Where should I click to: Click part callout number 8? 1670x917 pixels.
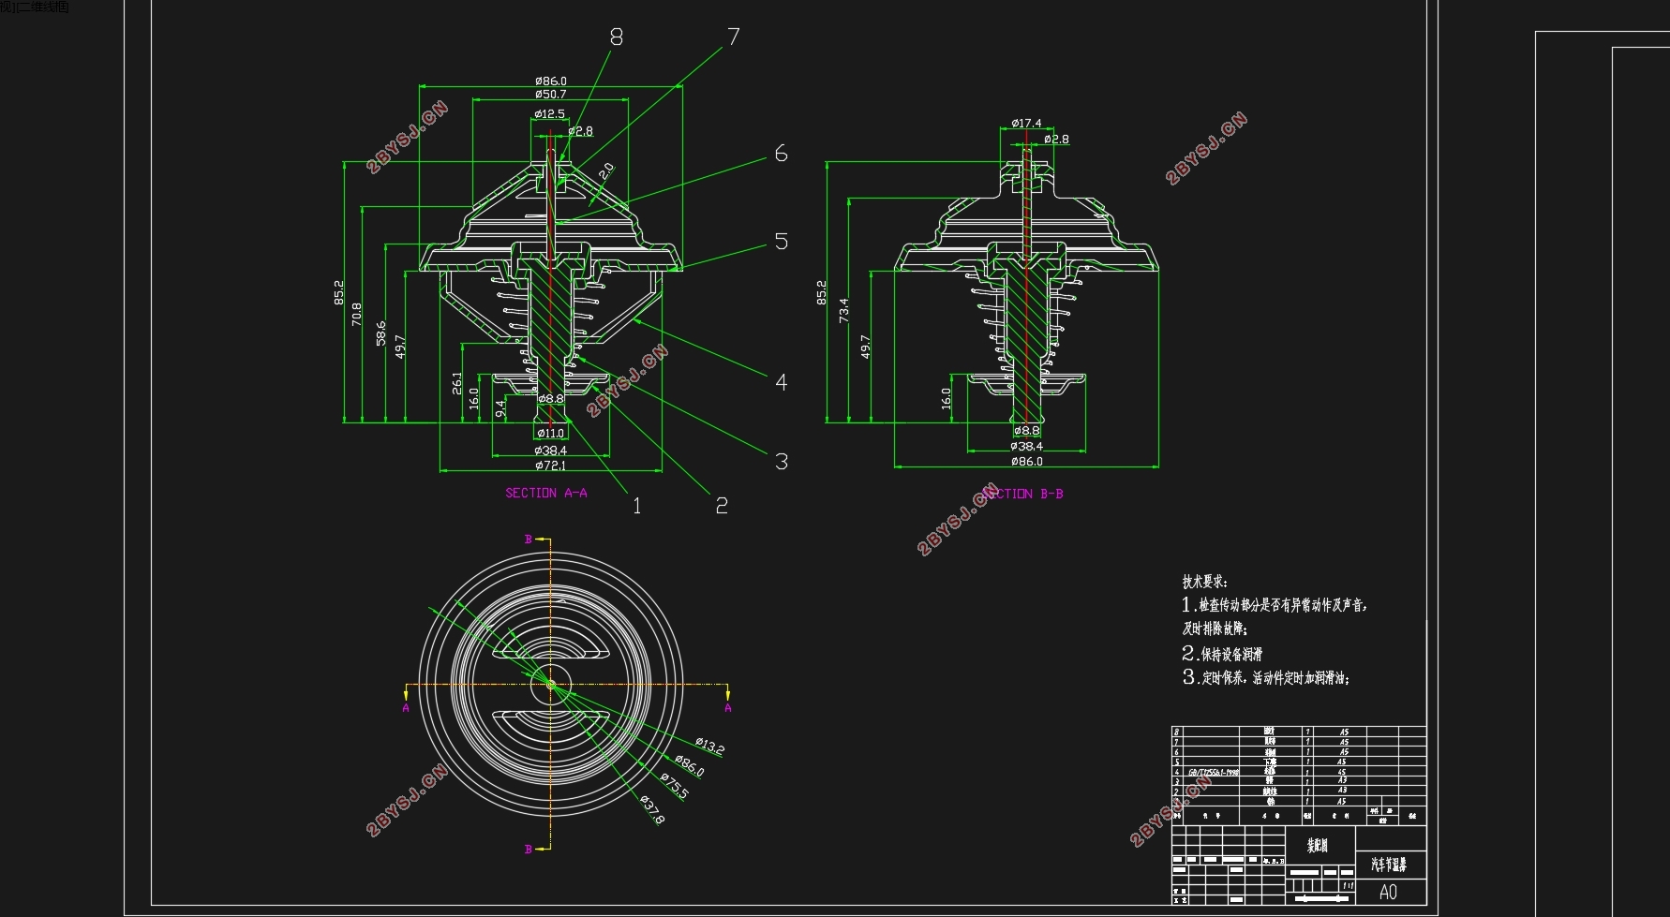(x=616, y=37)
